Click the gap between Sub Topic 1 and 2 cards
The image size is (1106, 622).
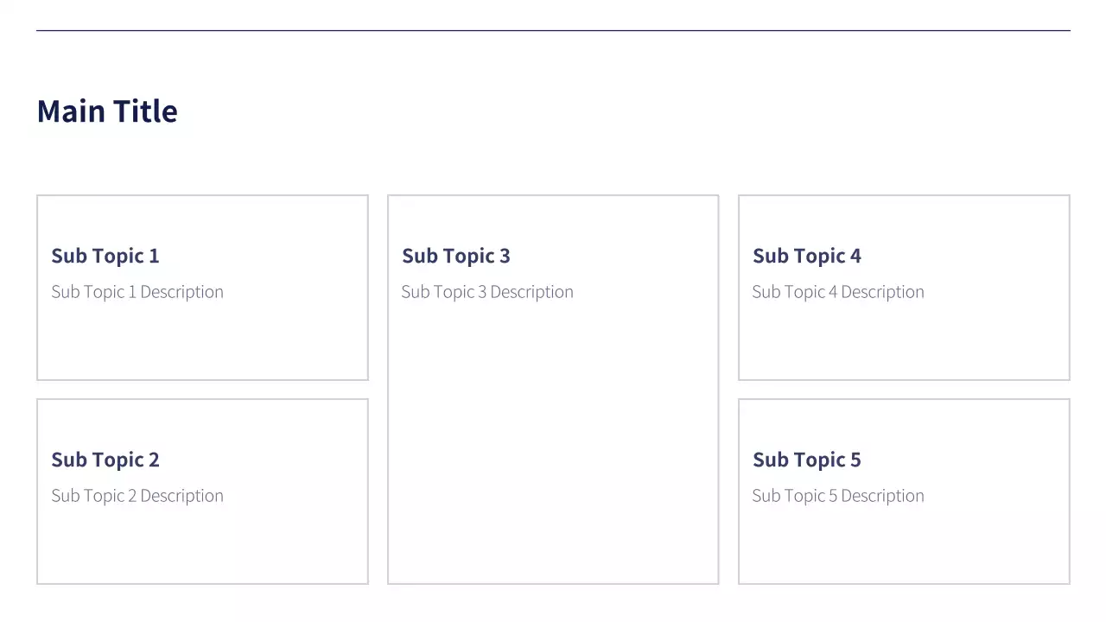tap(202, 390)
